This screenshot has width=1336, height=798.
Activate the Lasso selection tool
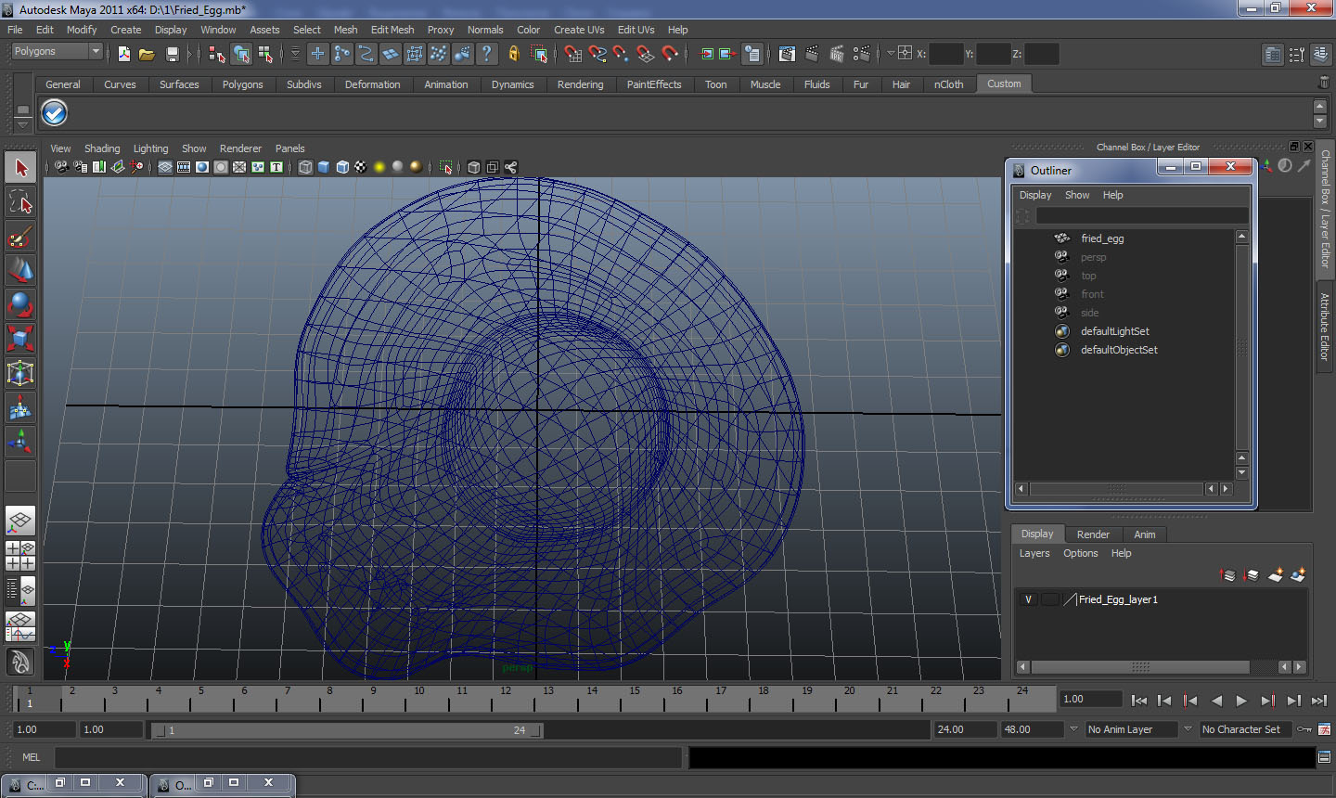pyautogui.click(x=20, y=201)
